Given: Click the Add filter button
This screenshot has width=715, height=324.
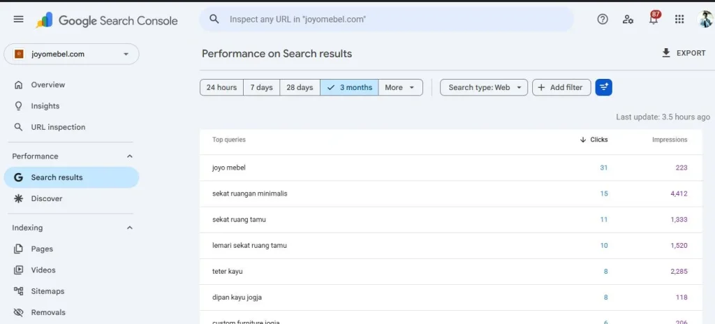Looking at the screenshot, I should click(x=561, y=87).
